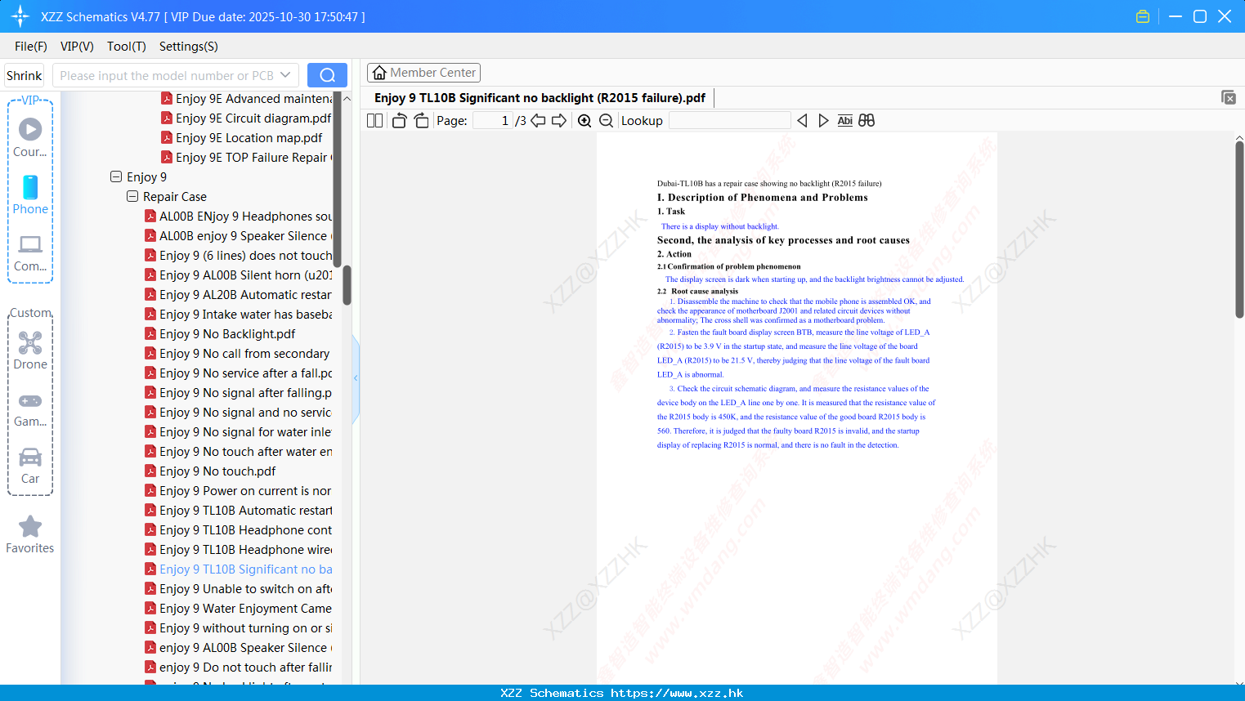1245x701 pixels.
Task: Find next lookup result triangle
Action: [823, 121]
